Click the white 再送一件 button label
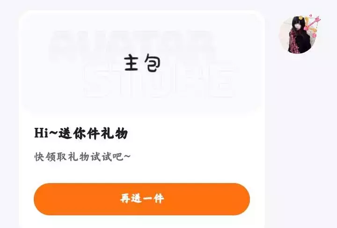Screen dimensions: 337x228 (x=142, y=199)
